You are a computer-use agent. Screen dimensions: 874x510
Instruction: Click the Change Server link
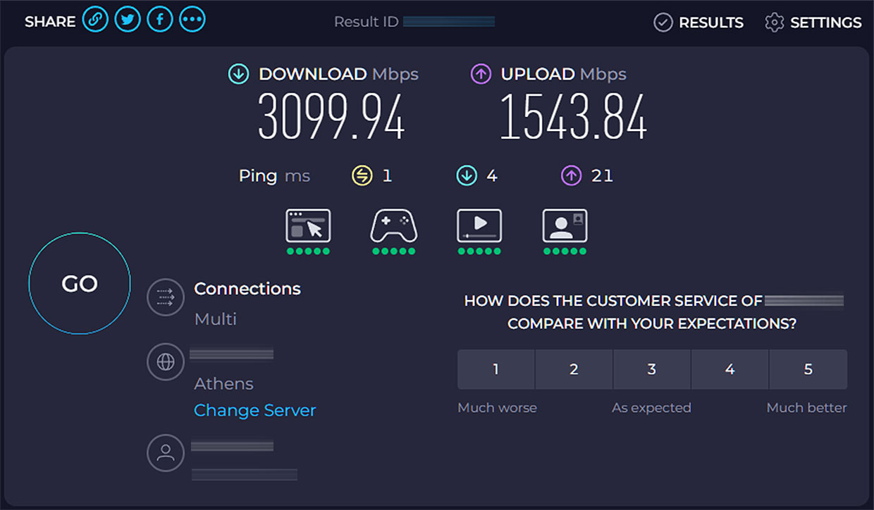click(254, 411)
